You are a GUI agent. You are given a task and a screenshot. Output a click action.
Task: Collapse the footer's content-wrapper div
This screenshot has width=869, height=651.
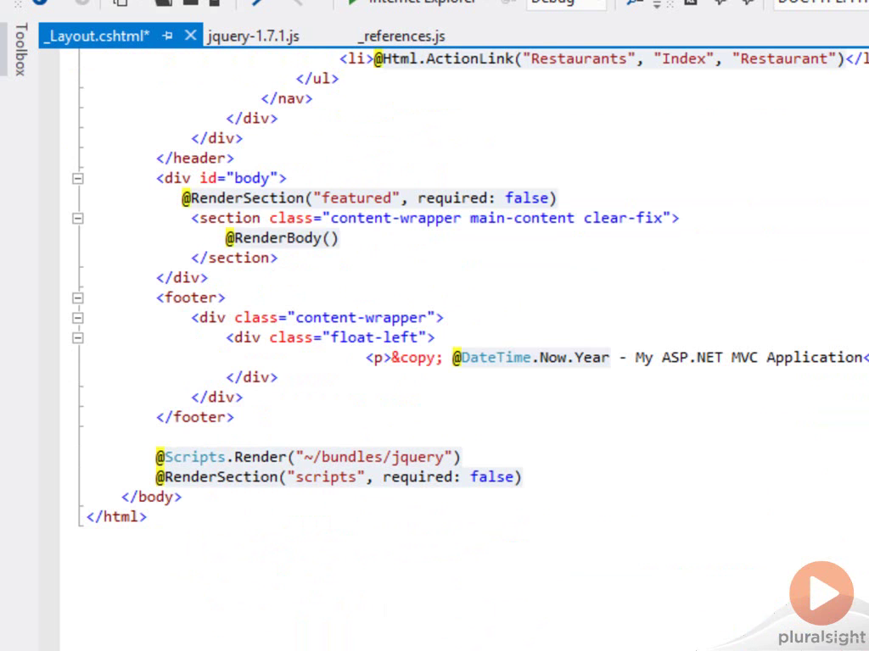pos(78,318)
